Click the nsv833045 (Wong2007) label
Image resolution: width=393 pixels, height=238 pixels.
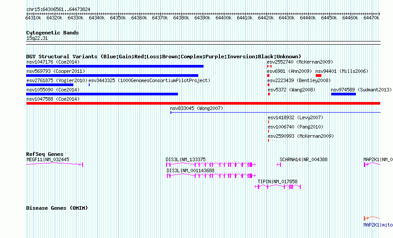coord(196,108)
